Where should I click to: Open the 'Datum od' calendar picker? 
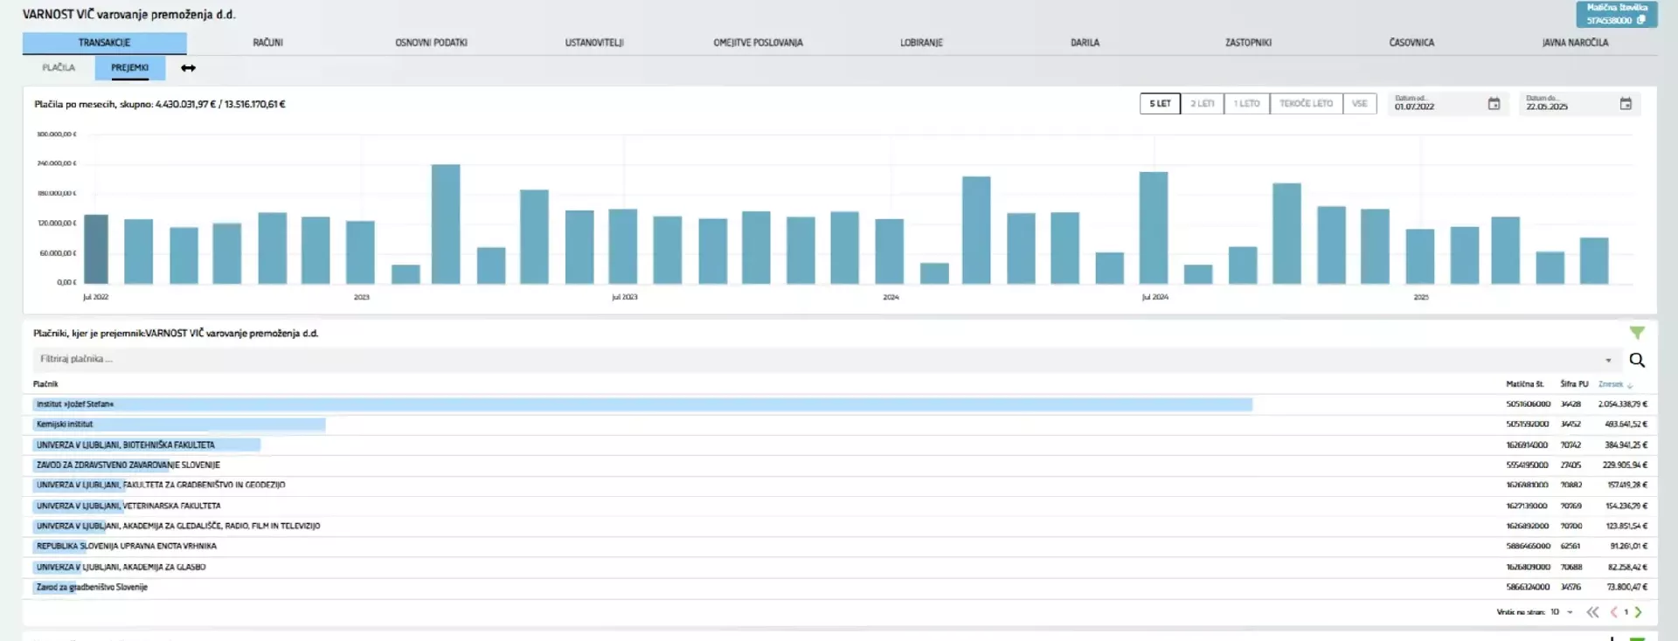[x=1494, y=104]
